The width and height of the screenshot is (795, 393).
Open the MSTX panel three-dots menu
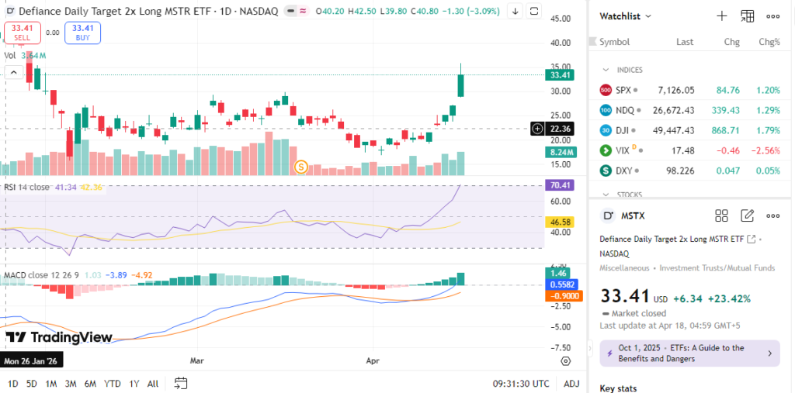pos(772,215)
